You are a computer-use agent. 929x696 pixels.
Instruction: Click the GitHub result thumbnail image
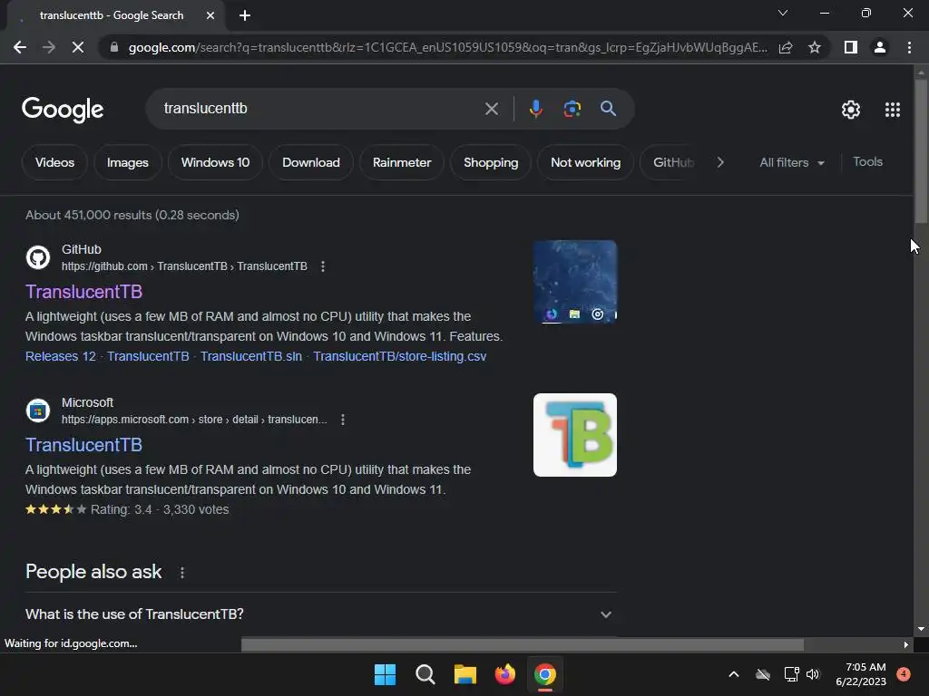click(x=574, y=282)
